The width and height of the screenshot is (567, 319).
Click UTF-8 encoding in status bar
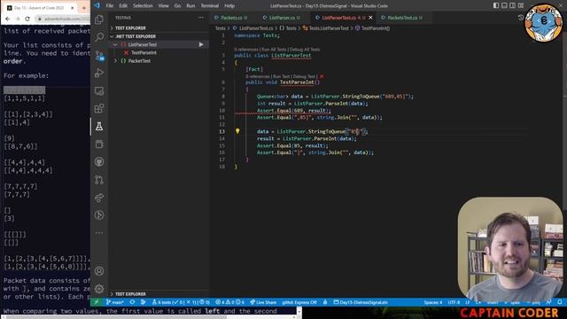coord(454,302)
